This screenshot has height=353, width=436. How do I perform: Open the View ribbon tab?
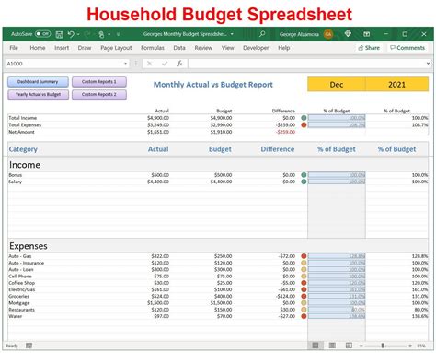pos(228,48)
